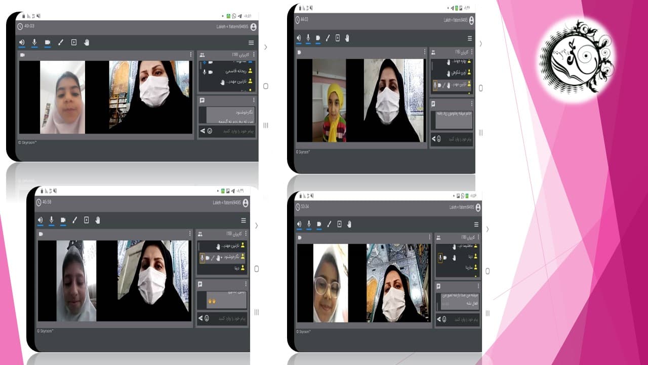This screenshot has height=365, width=648.
Task: Select the pen tool in the 46:58 session
Action: pos(74,220)
